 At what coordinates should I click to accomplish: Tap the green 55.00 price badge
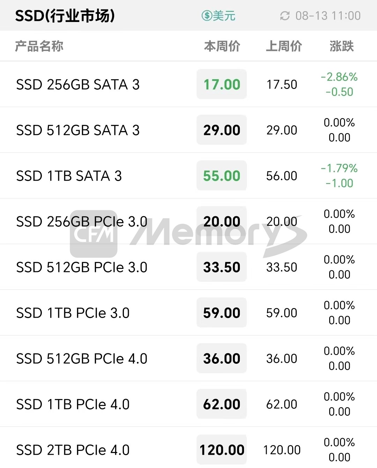(222, 176)
